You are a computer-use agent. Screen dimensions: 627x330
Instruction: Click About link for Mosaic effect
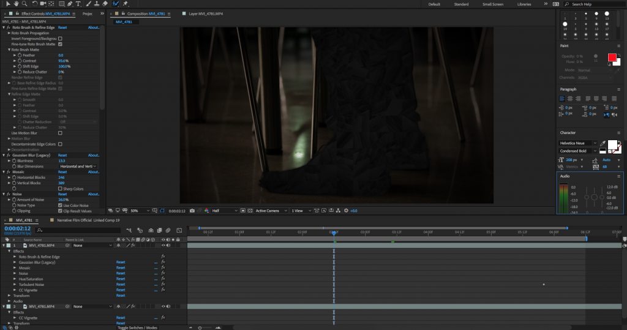(x=93, y=172)
